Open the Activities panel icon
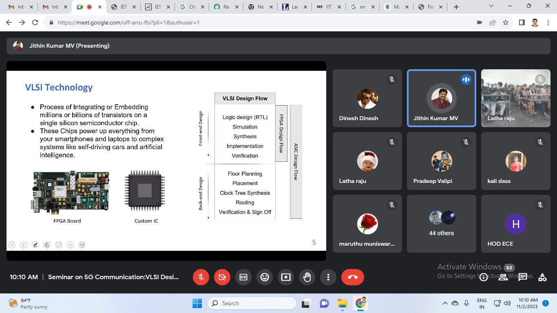This screenshot has height=313, width=557. tap(542, 278)
